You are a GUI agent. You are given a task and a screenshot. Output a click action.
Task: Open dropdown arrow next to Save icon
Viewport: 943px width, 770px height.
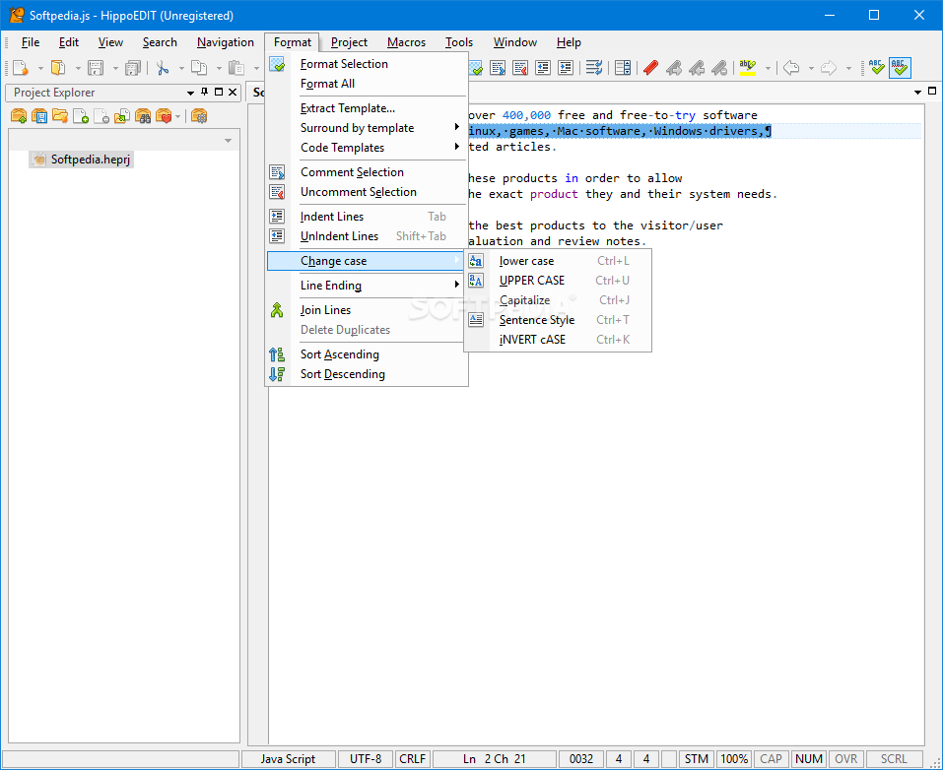pos(115,68)
